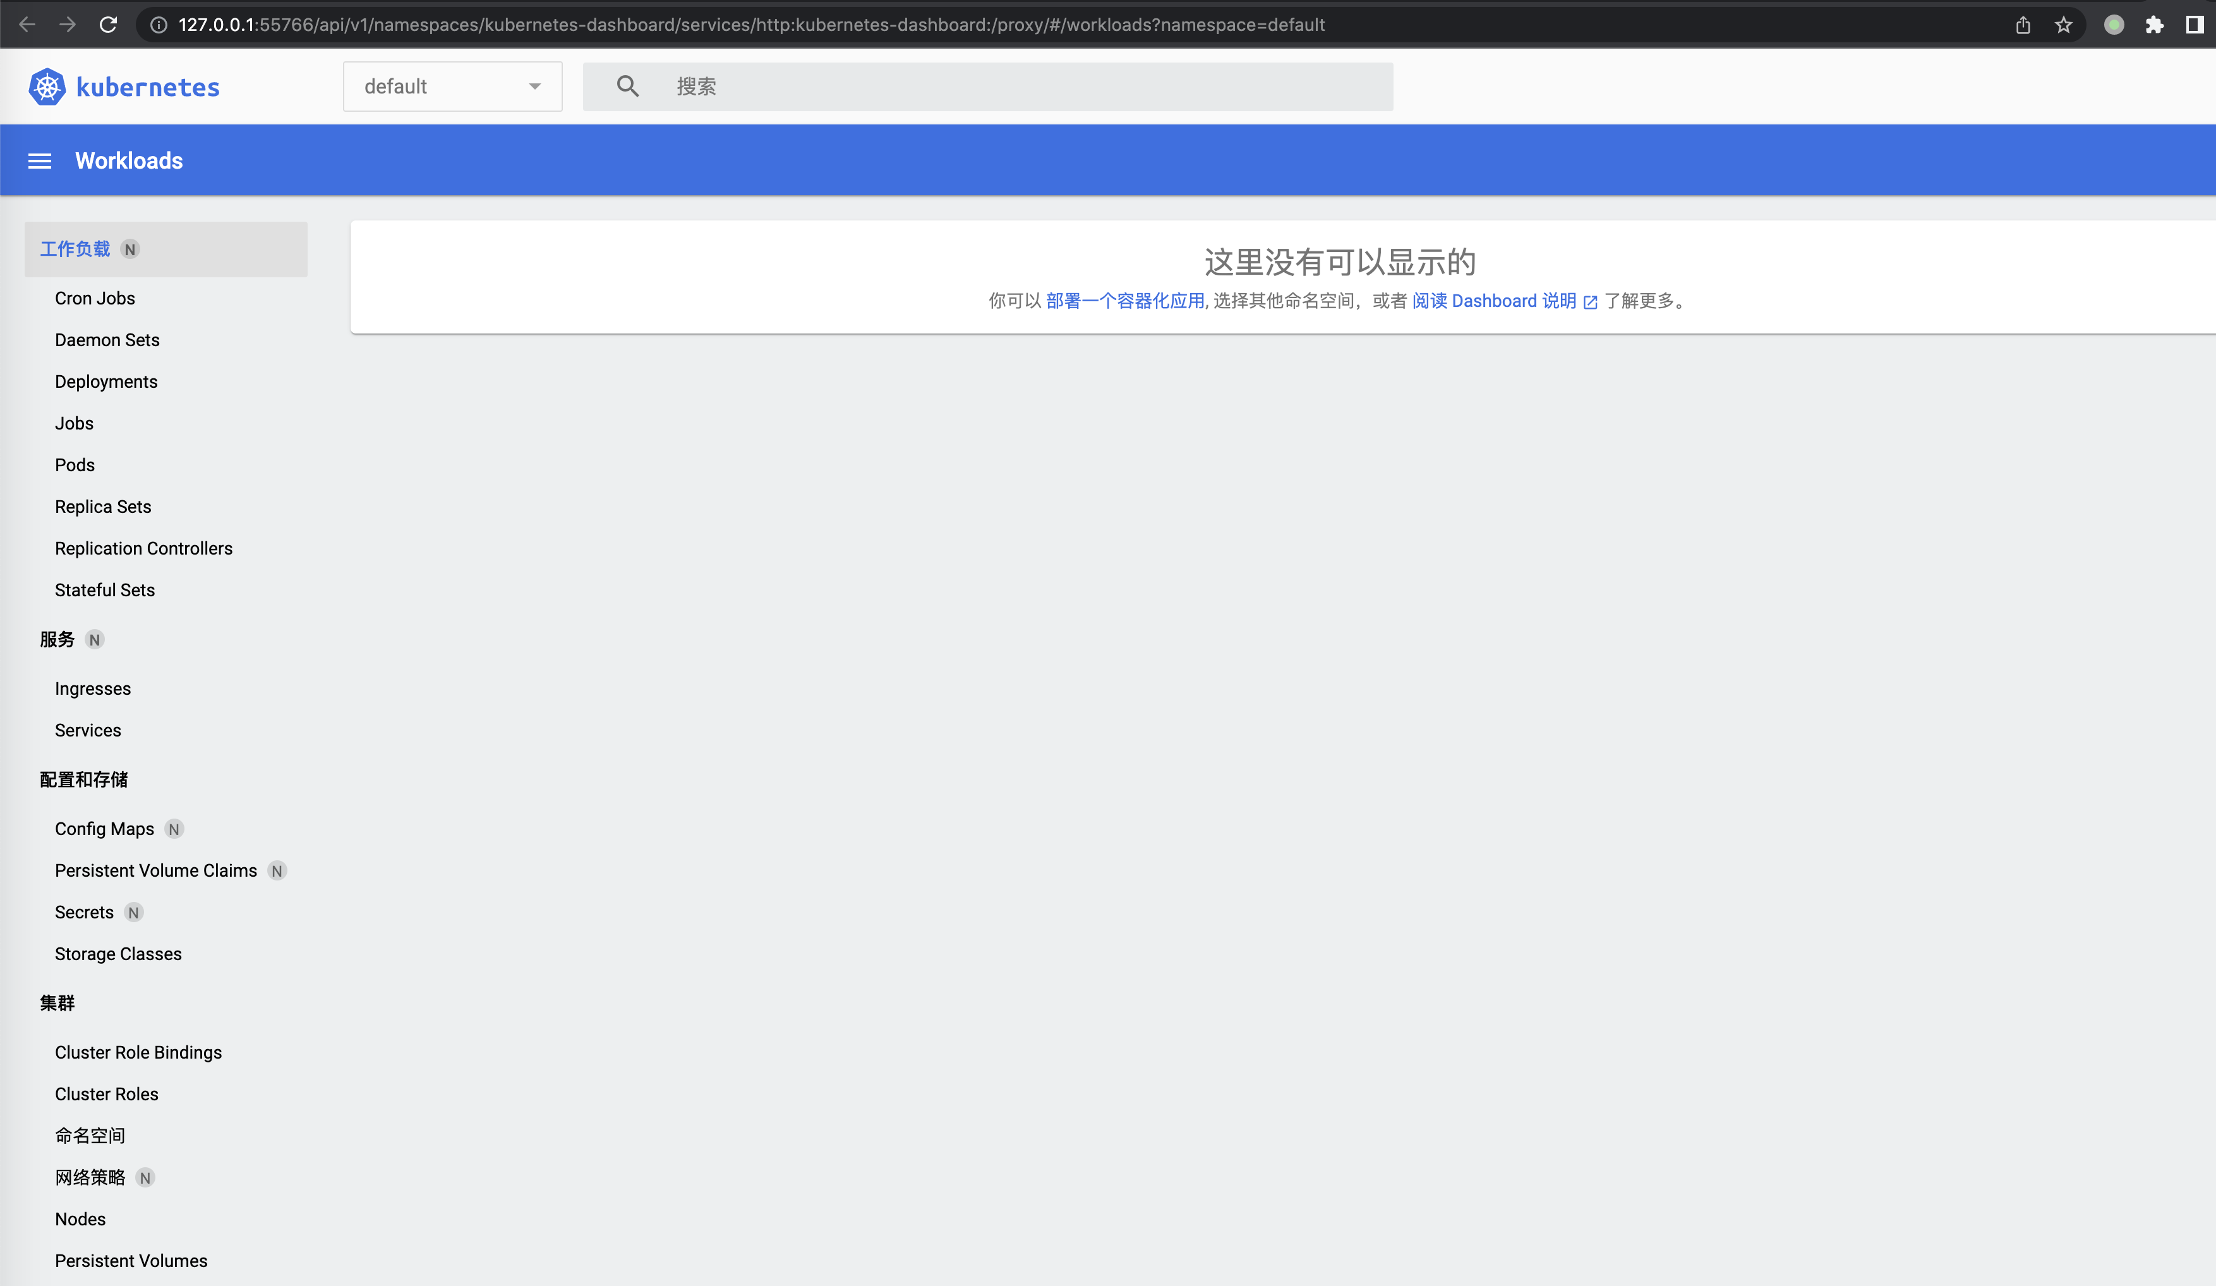Image resolution: width=2216 pixels, height=1286 pixels.
Task: Toggle to the Pods section
Action: click(x=74, y=464)
